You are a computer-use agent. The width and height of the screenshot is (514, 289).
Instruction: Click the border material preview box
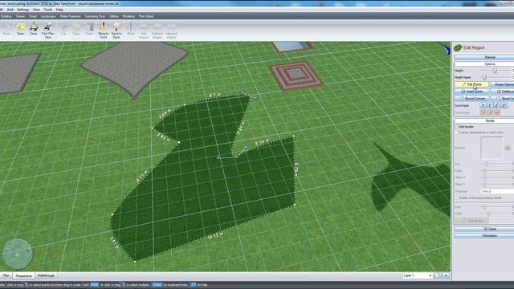pyautogui.click(x=492, y=148)
